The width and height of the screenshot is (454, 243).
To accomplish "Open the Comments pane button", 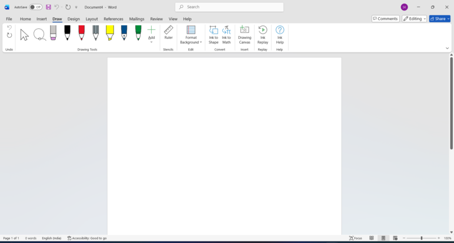I will point(385,19).
